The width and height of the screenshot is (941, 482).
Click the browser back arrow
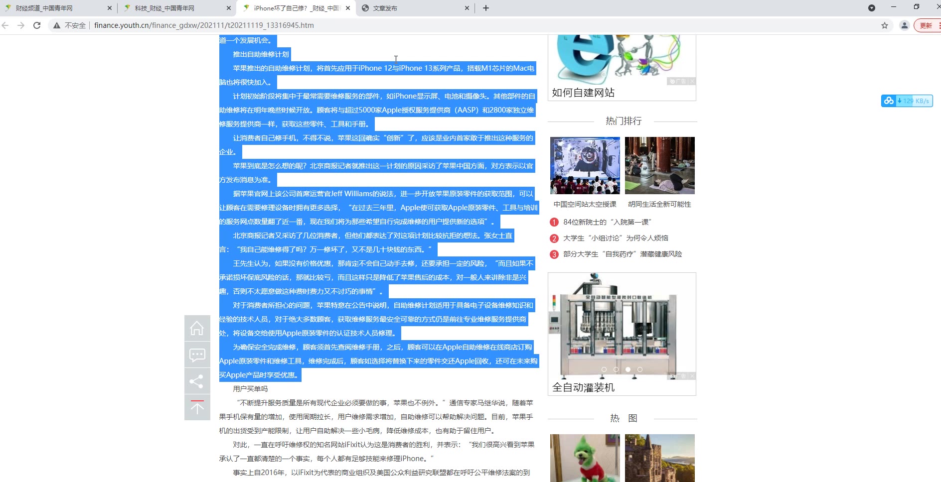coord(5,25)
